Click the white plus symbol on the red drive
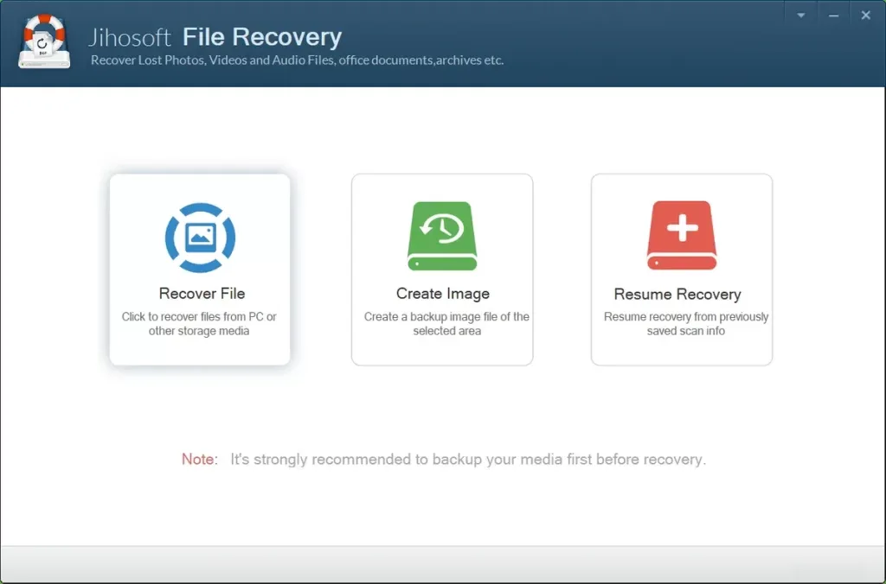Screen dimensions: 886x584 tap(681, 229)
